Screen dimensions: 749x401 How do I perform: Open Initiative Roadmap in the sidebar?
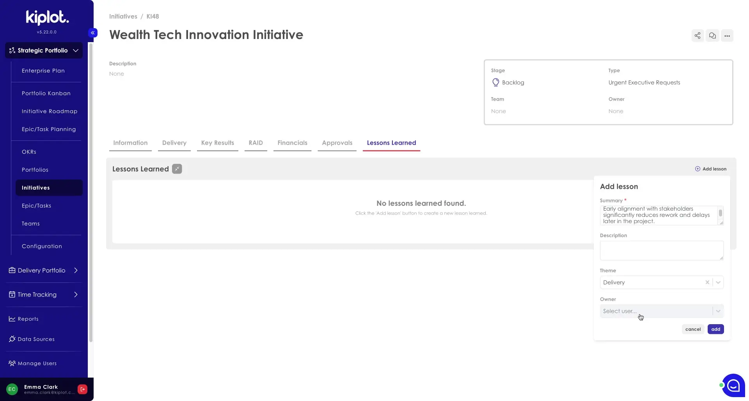coord(50,111)
